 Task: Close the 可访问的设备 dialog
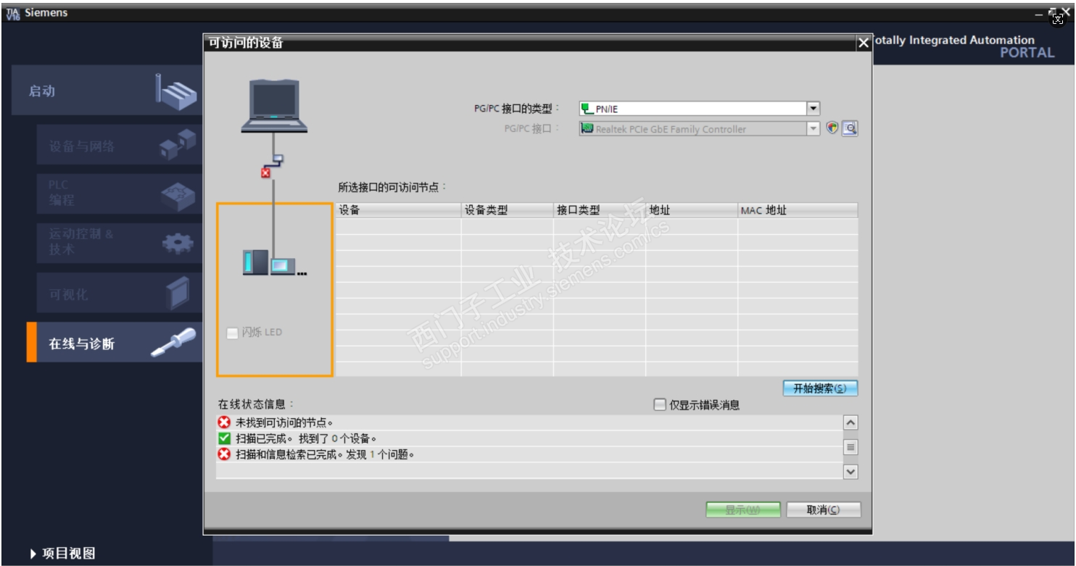click(863, 43)
